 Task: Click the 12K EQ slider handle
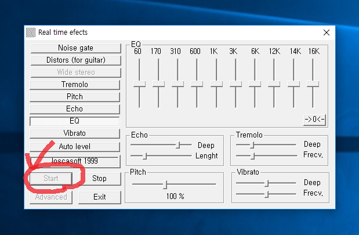(x=274, y=84)
